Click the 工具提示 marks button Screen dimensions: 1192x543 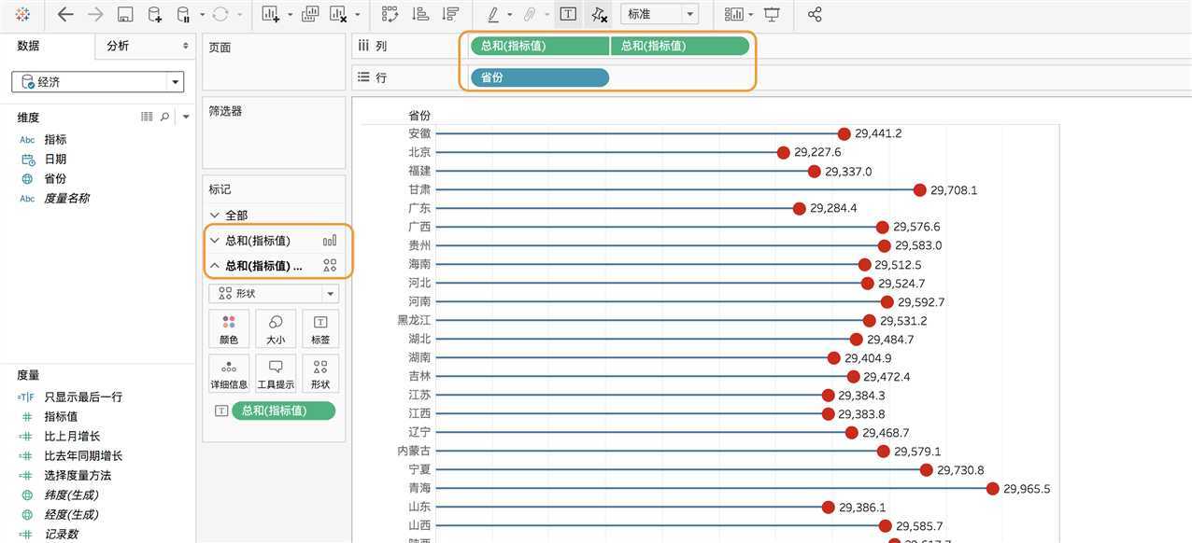pyautogui.click(x=276, y=373)
